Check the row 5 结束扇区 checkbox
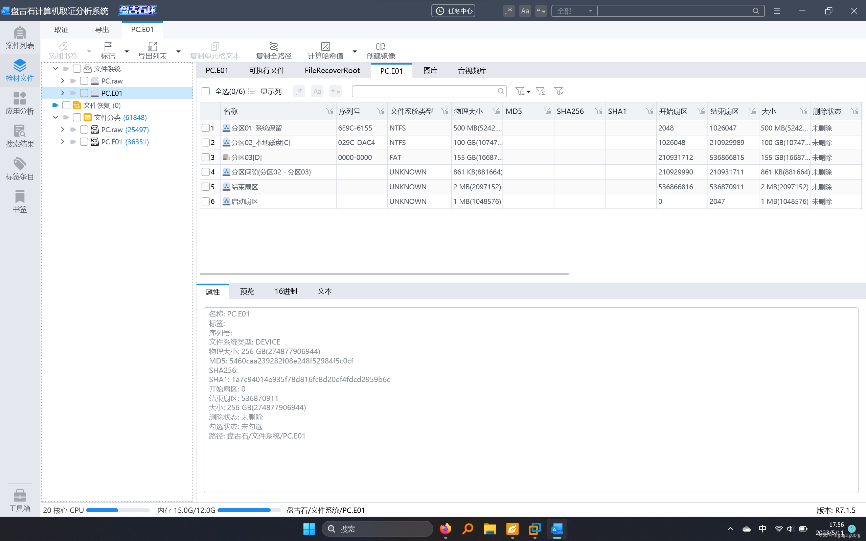Screen dimensions: 866x541 coord(206,186)
